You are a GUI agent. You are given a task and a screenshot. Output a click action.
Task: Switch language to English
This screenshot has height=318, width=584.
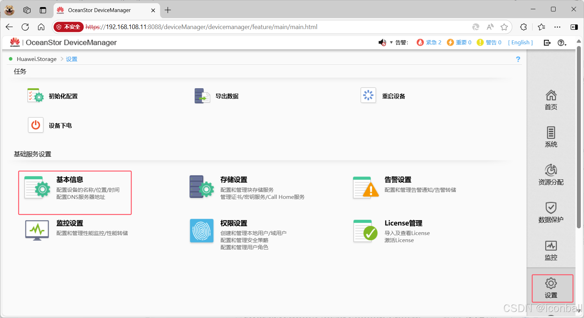coord(520,43)
